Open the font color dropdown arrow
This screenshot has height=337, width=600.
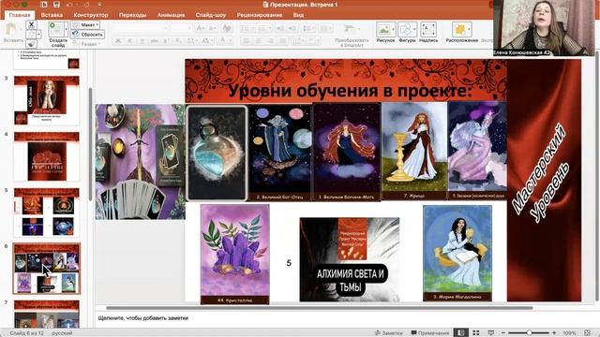click(230, 40)
